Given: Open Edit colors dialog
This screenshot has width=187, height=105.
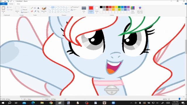Looking at the screenshot, I should [133, 10].
